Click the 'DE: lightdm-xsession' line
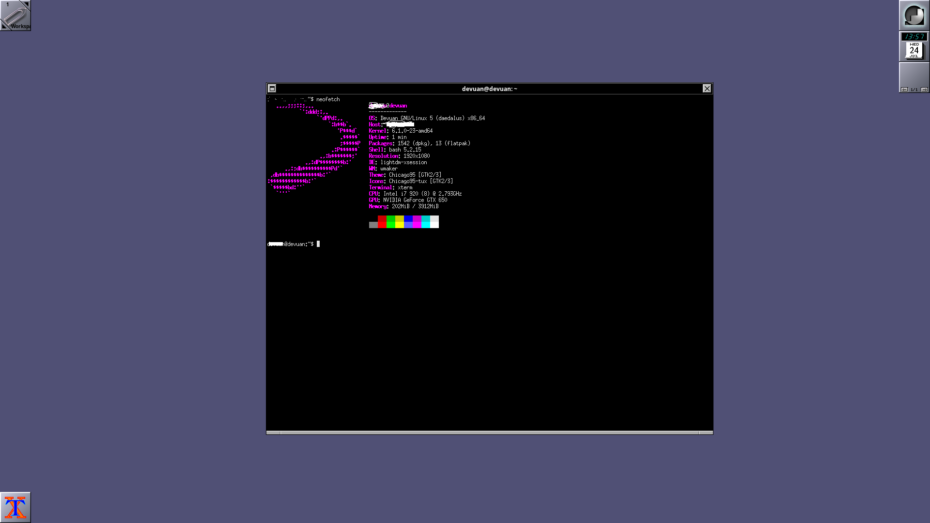 click(398, 162)
